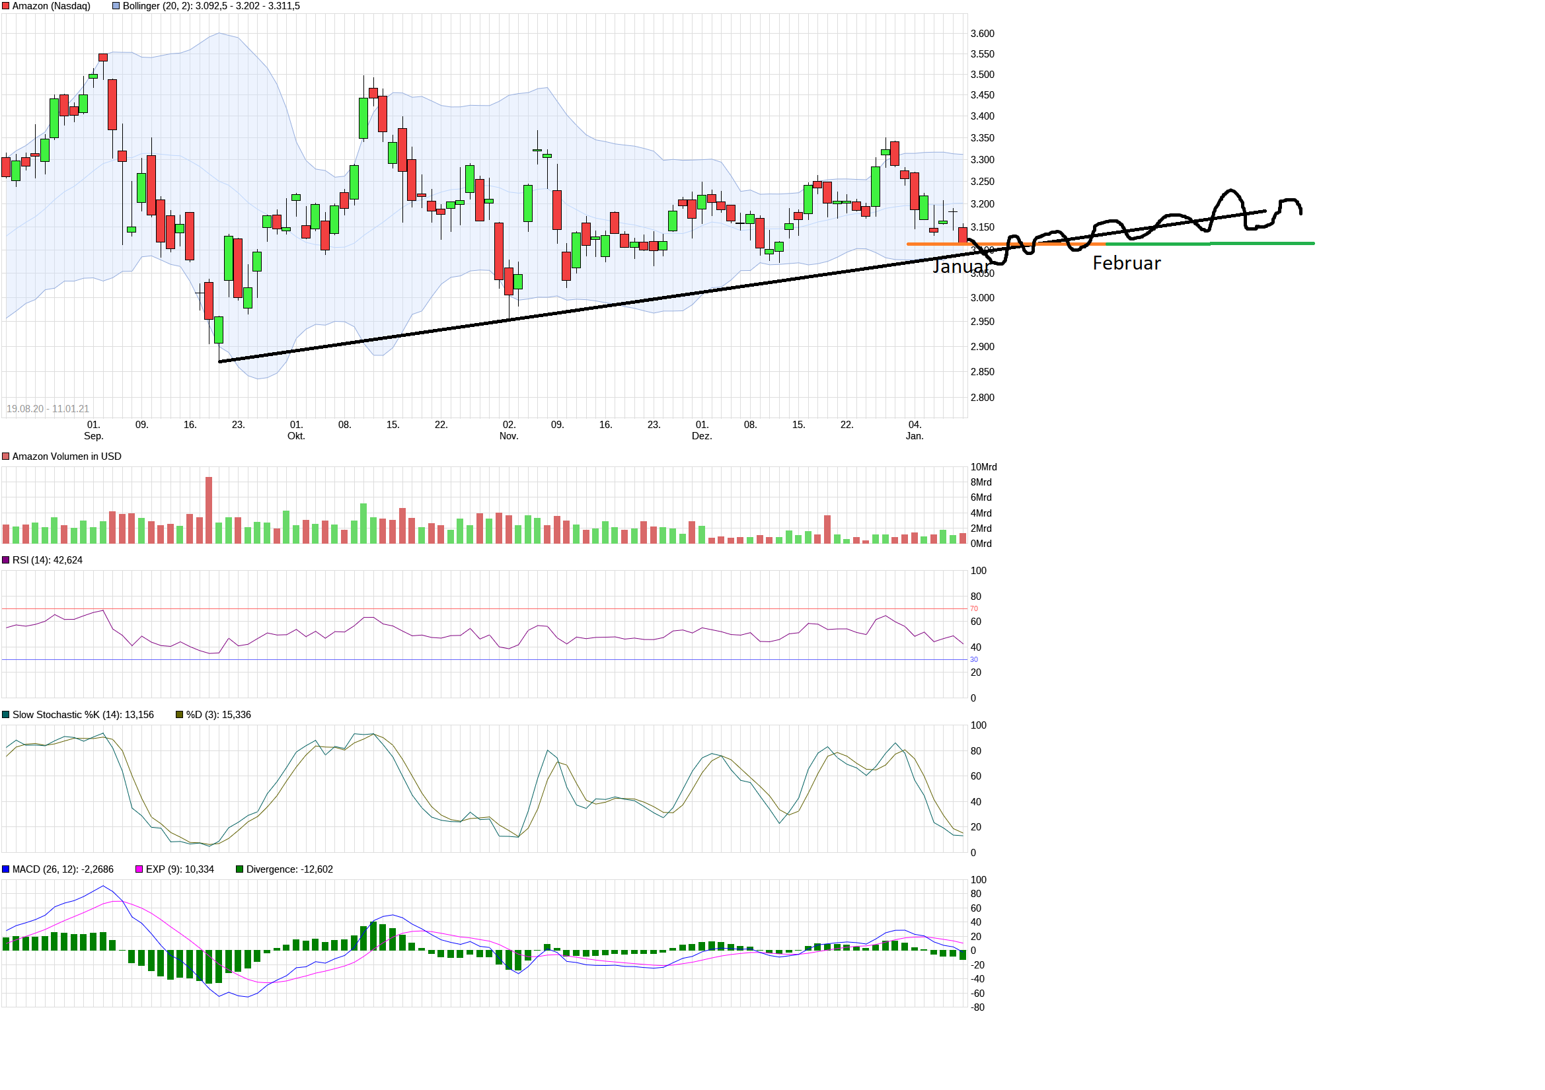
Task: Click the 01. Okt. date axis label
Action: click(x=296, y=430)
